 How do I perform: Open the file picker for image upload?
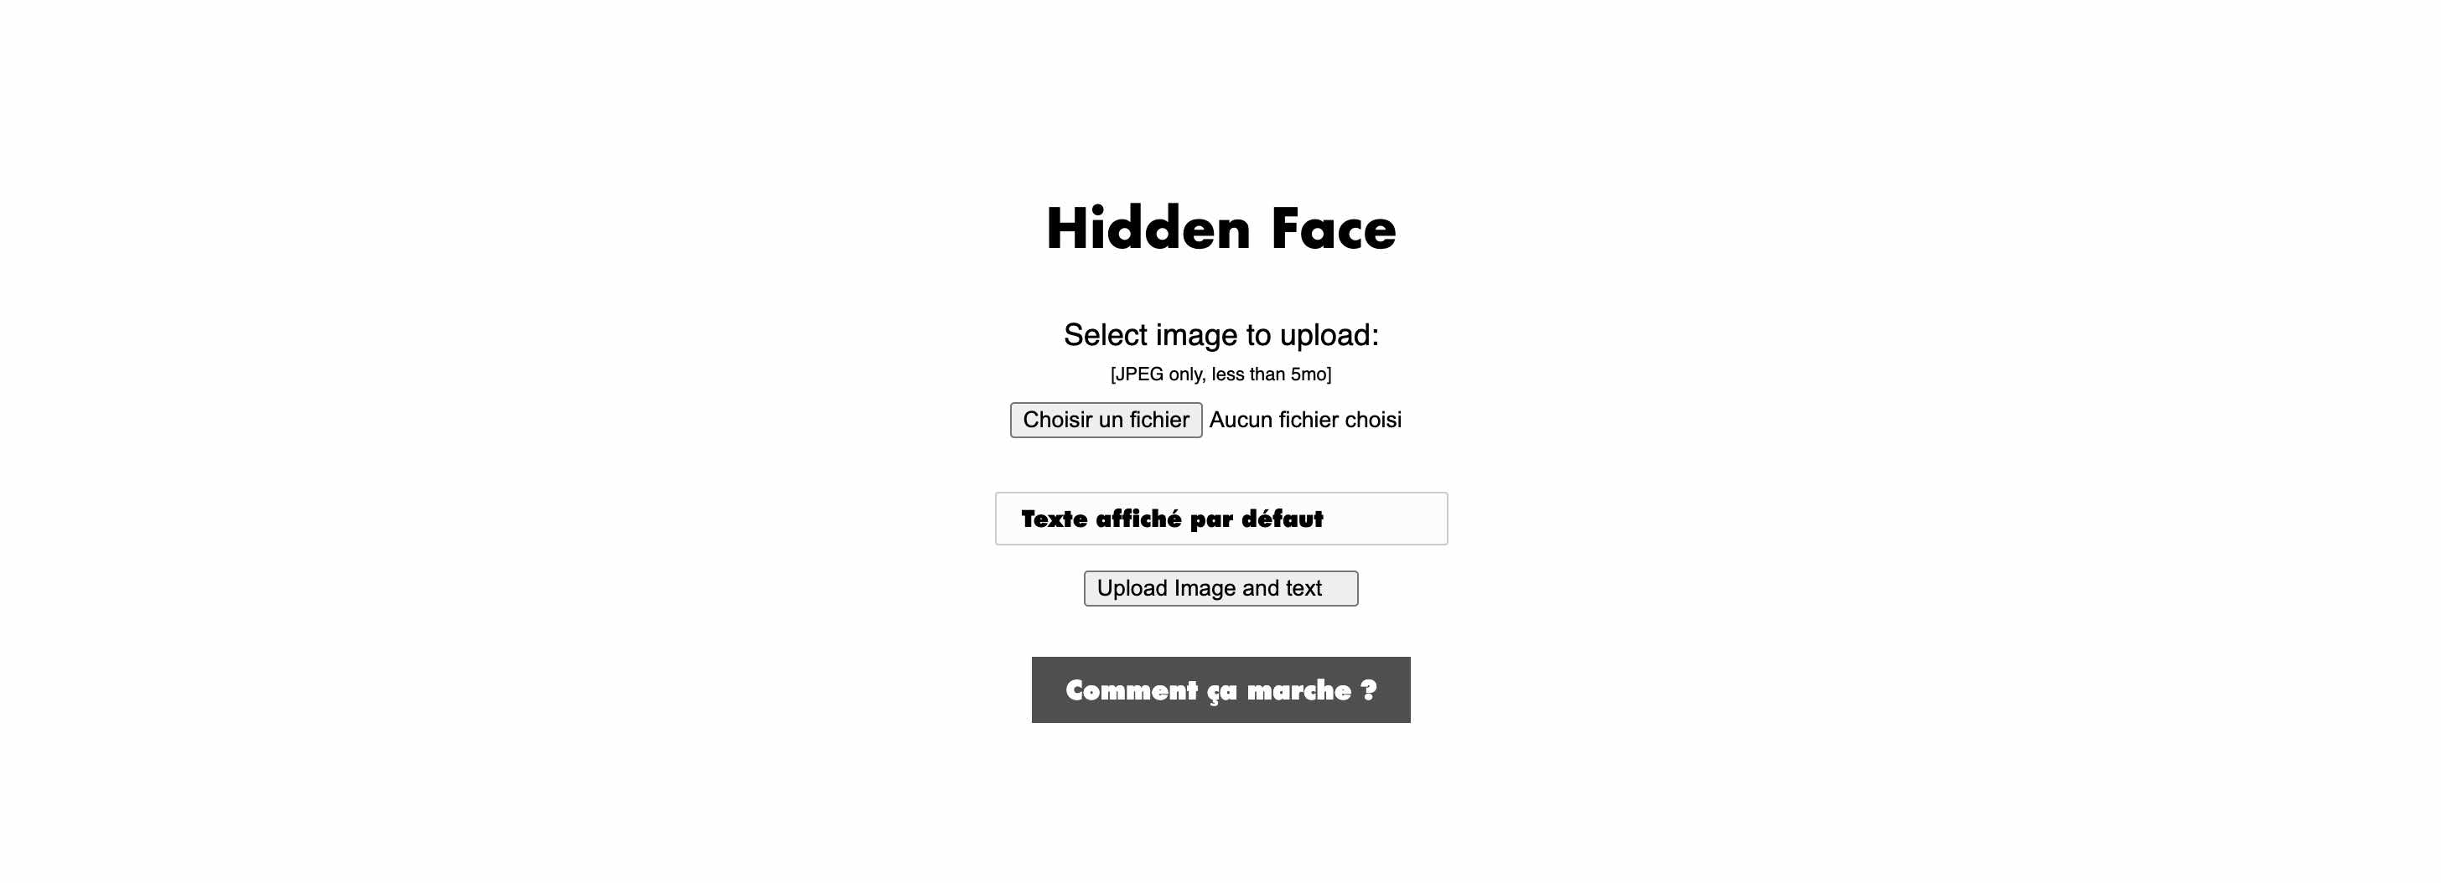(x=1106, y=420)
